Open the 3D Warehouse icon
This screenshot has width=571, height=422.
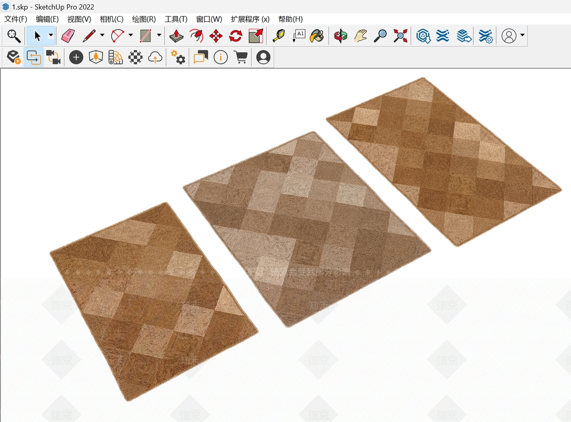(x=423, y=36)
